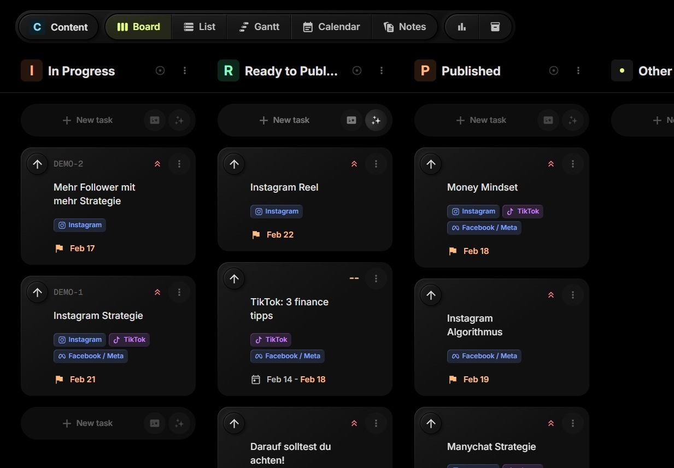
Task: Click the template card icon in In Progress
Action: [155, 120]
